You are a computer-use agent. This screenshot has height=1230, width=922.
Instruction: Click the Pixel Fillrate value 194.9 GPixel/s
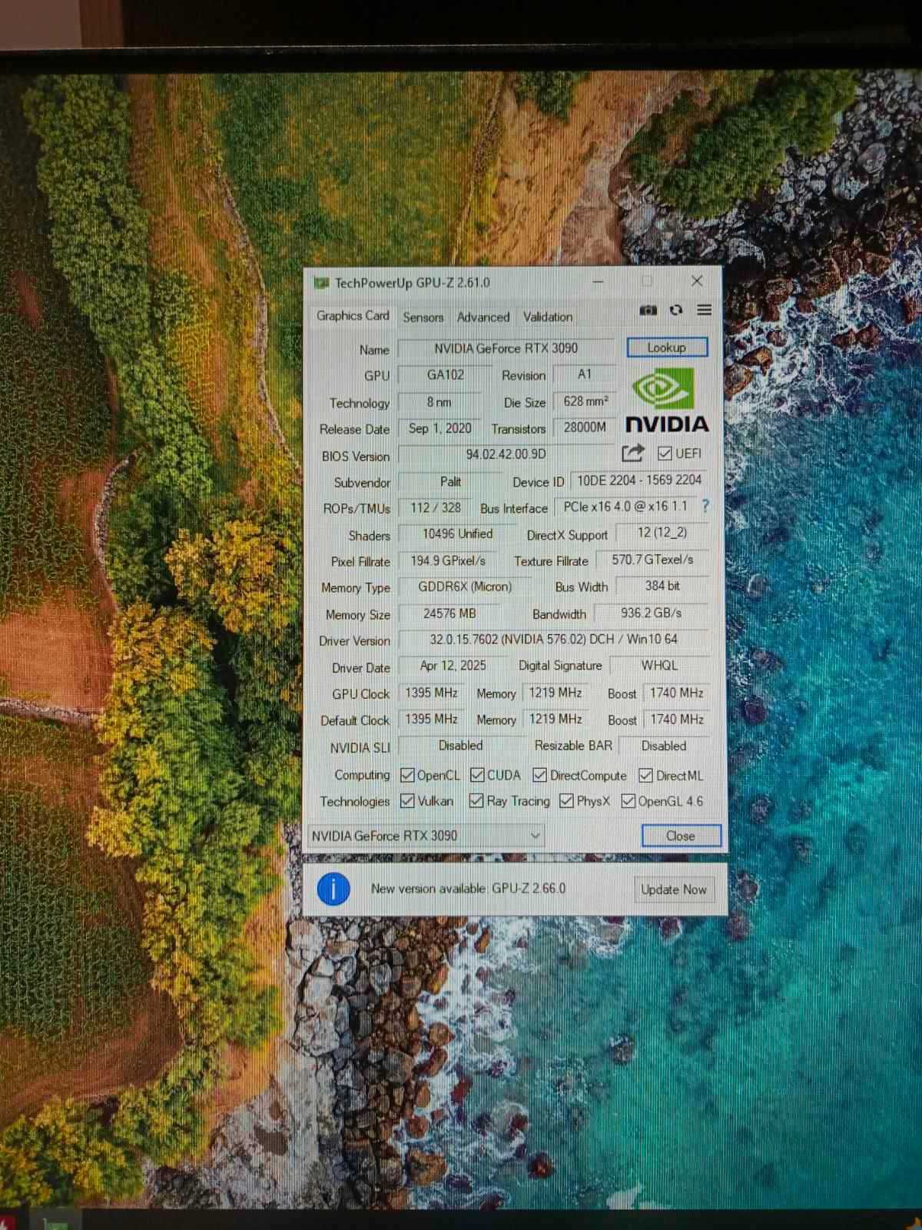click(x=448, y=561)
